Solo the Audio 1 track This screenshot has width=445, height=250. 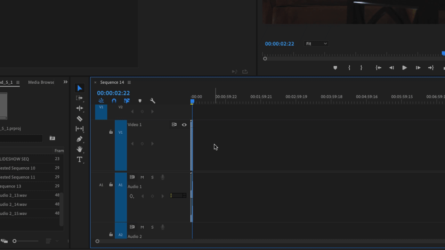pos(152,177)
